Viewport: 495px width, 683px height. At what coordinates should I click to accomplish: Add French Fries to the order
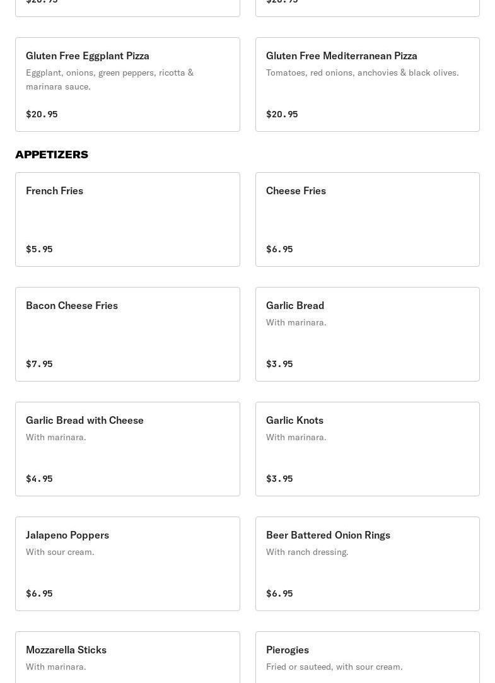pos(127,219)
